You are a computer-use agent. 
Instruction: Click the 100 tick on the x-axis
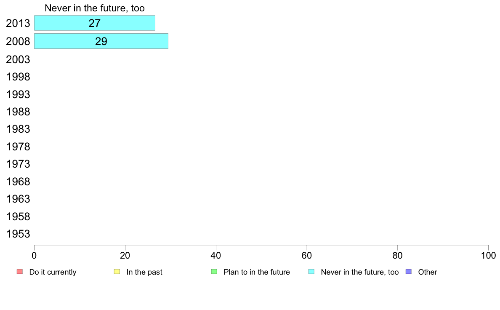tap(489, 255)
